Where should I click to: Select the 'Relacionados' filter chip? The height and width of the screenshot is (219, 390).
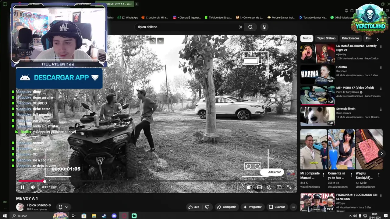click(x=350, y=38)
